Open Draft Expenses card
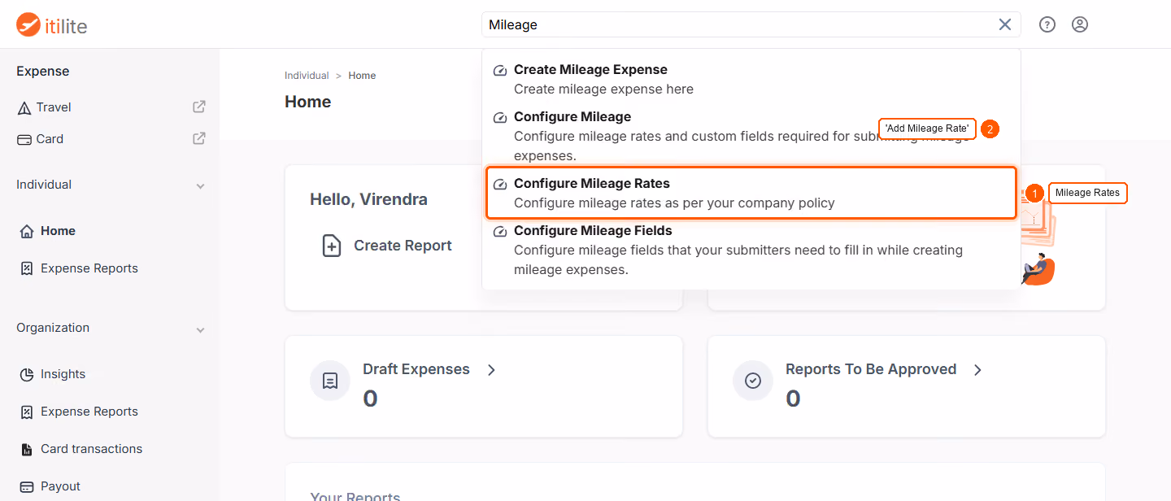Screen dimensions: 1171x501 pos(484,386)
